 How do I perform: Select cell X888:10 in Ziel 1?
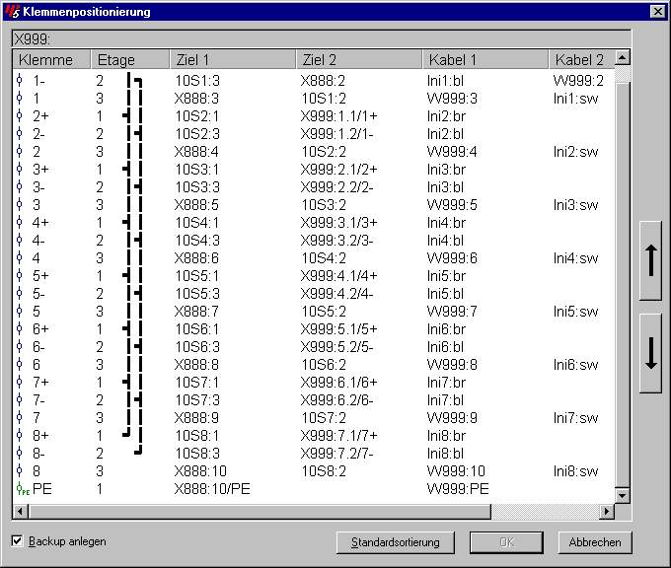(200, 471)
